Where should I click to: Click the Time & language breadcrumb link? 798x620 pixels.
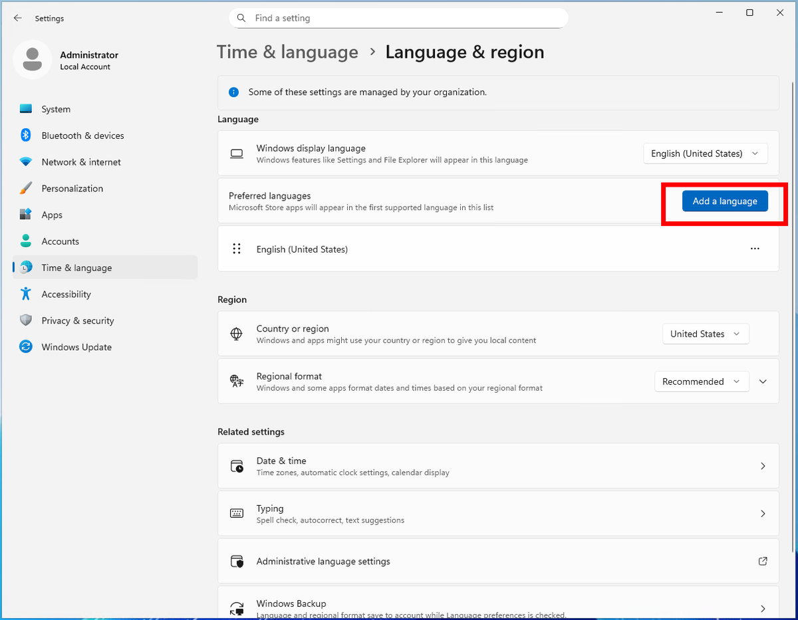pos(287,52)
